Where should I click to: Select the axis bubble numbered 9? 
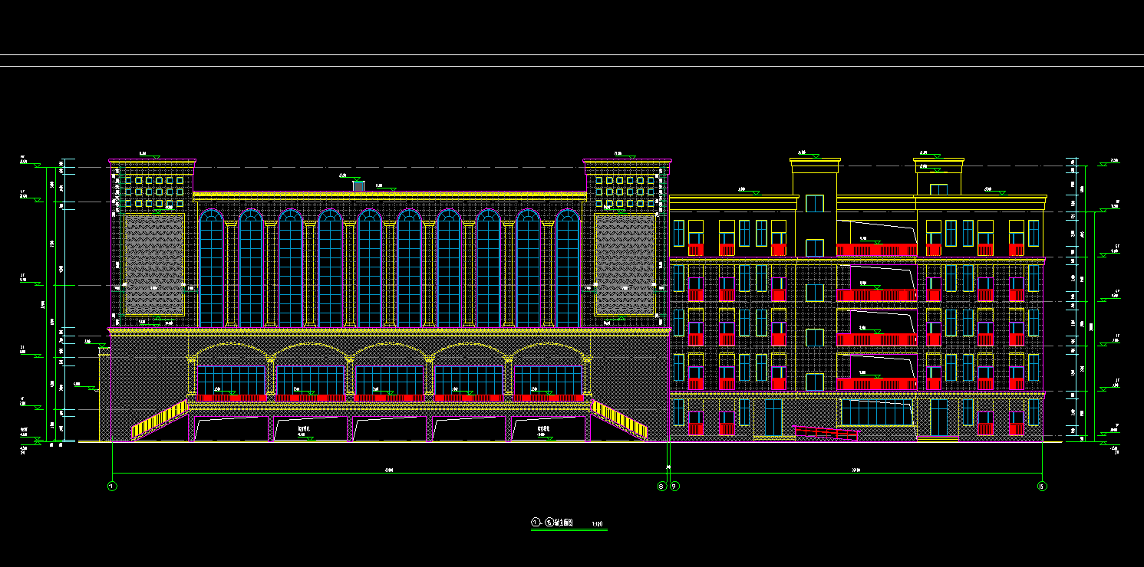coord(674,486)
